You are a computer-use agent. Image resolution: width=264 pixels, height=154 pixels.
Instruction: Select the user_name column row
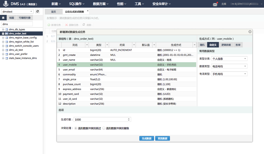(127, 60)
